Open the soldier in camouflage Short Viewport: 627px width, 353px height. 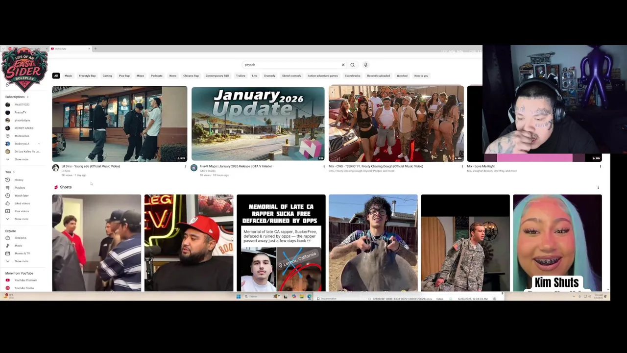coord(465,243)
